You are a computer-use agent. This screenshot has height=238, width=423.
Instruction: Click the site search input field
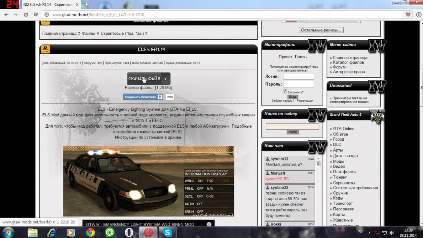click(x=292, y=126)
